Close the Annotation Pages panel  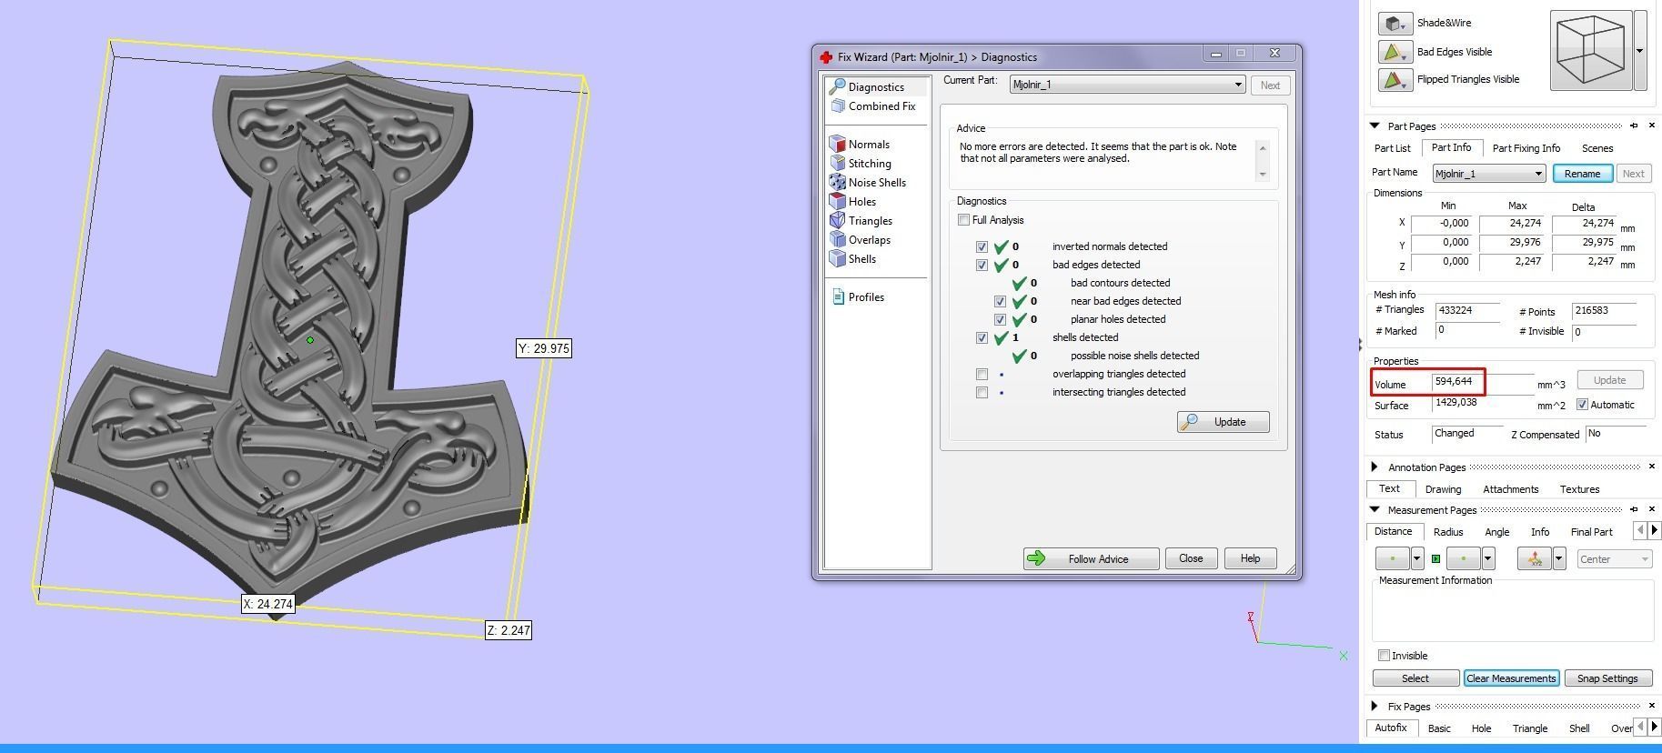1652,467
